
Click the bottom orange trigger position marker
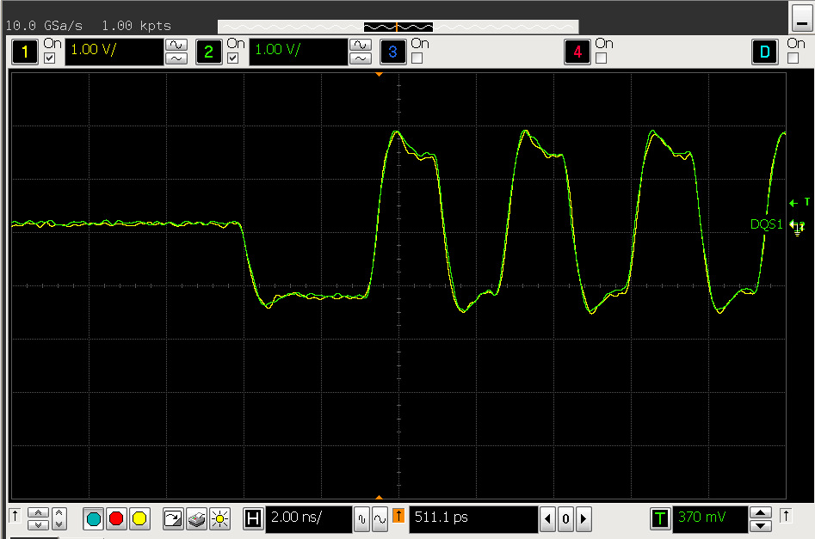379,498
